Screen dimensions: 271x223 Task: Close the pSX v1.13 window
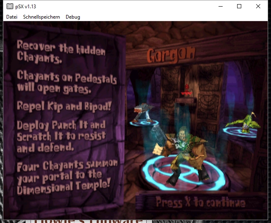pyautogui.click(x=258, y=6)
